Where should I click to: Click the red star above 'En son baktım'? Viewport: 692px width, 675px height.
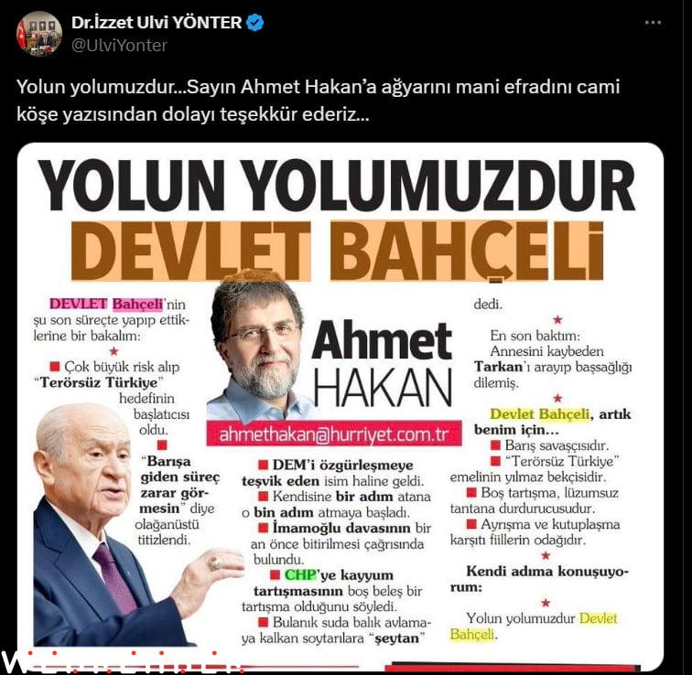coord(557,319)
